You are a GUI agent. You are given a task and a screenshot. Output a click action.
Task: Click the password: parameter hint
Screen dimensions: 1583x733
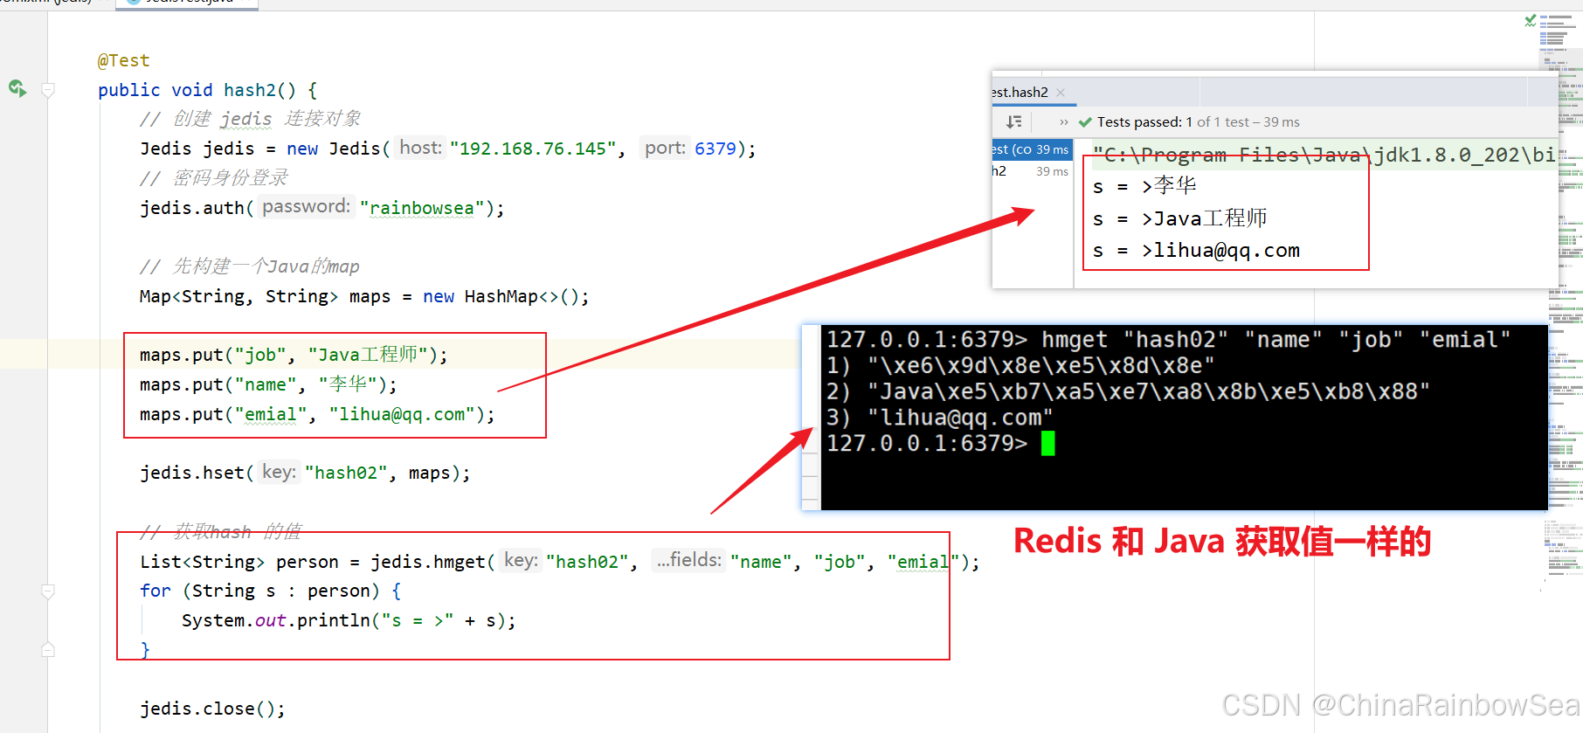point(306,206)
